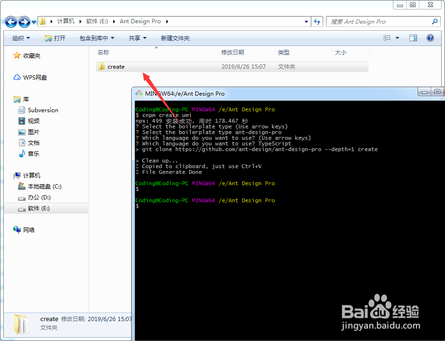Select the 计算机 breadcrumb in the address bar
The width and height of the screenshot is (445, 341).
(66, 21)
